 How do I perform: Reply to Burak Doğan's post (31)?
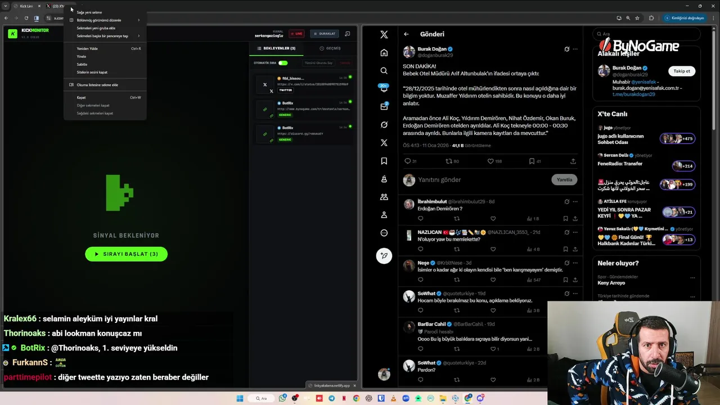(x=410, y=161)
